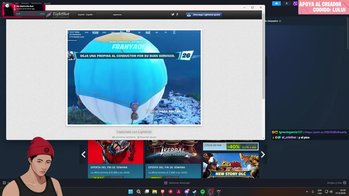Open Steam notifications bell
The height and width of the screenshot is (196, 349).
pyautogui.click(x=287, y=3)
